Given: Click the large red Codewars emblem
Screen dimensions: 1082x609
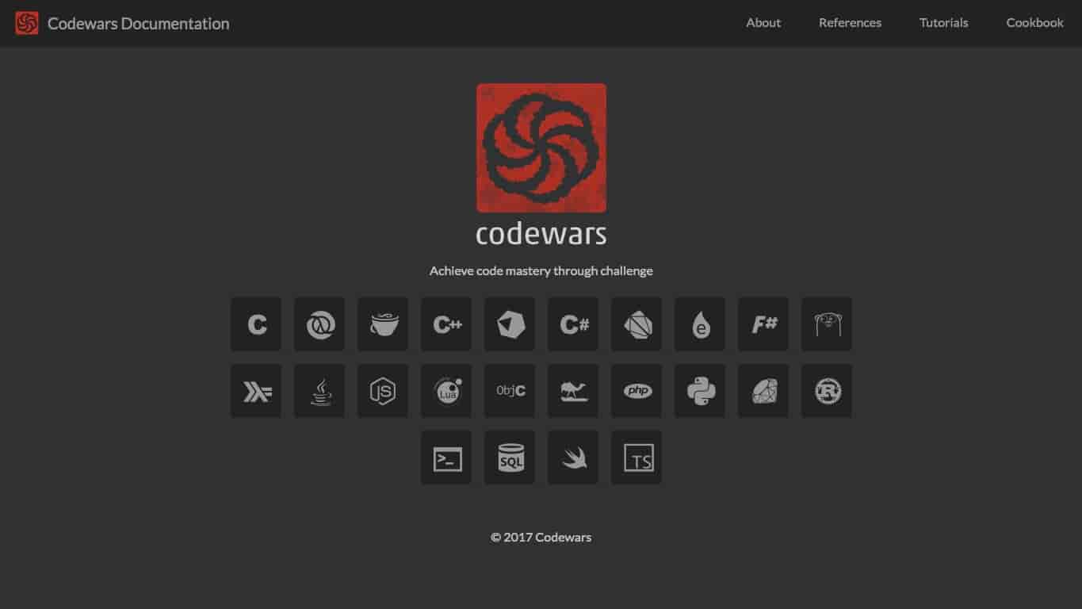Looking at the screenshot, I should pos(541,147).
